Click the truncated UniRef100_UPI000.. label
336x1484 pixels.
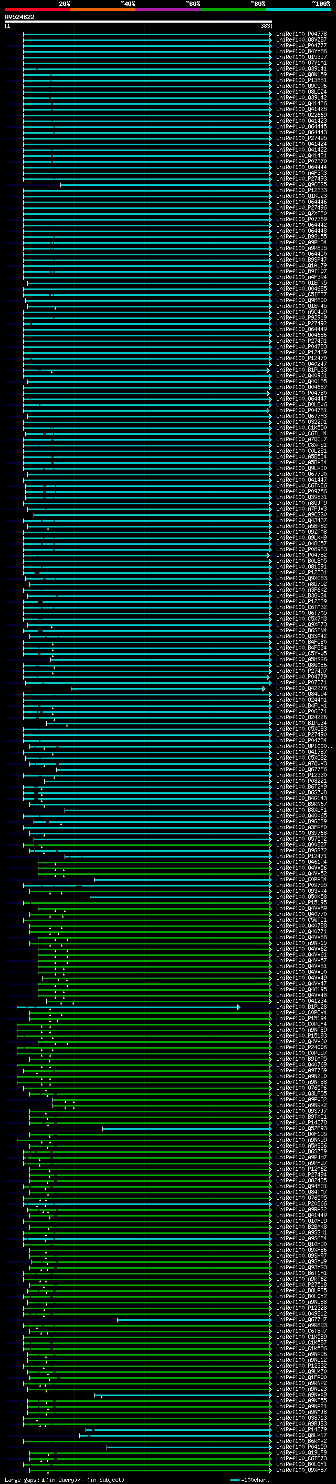(304, 746)
